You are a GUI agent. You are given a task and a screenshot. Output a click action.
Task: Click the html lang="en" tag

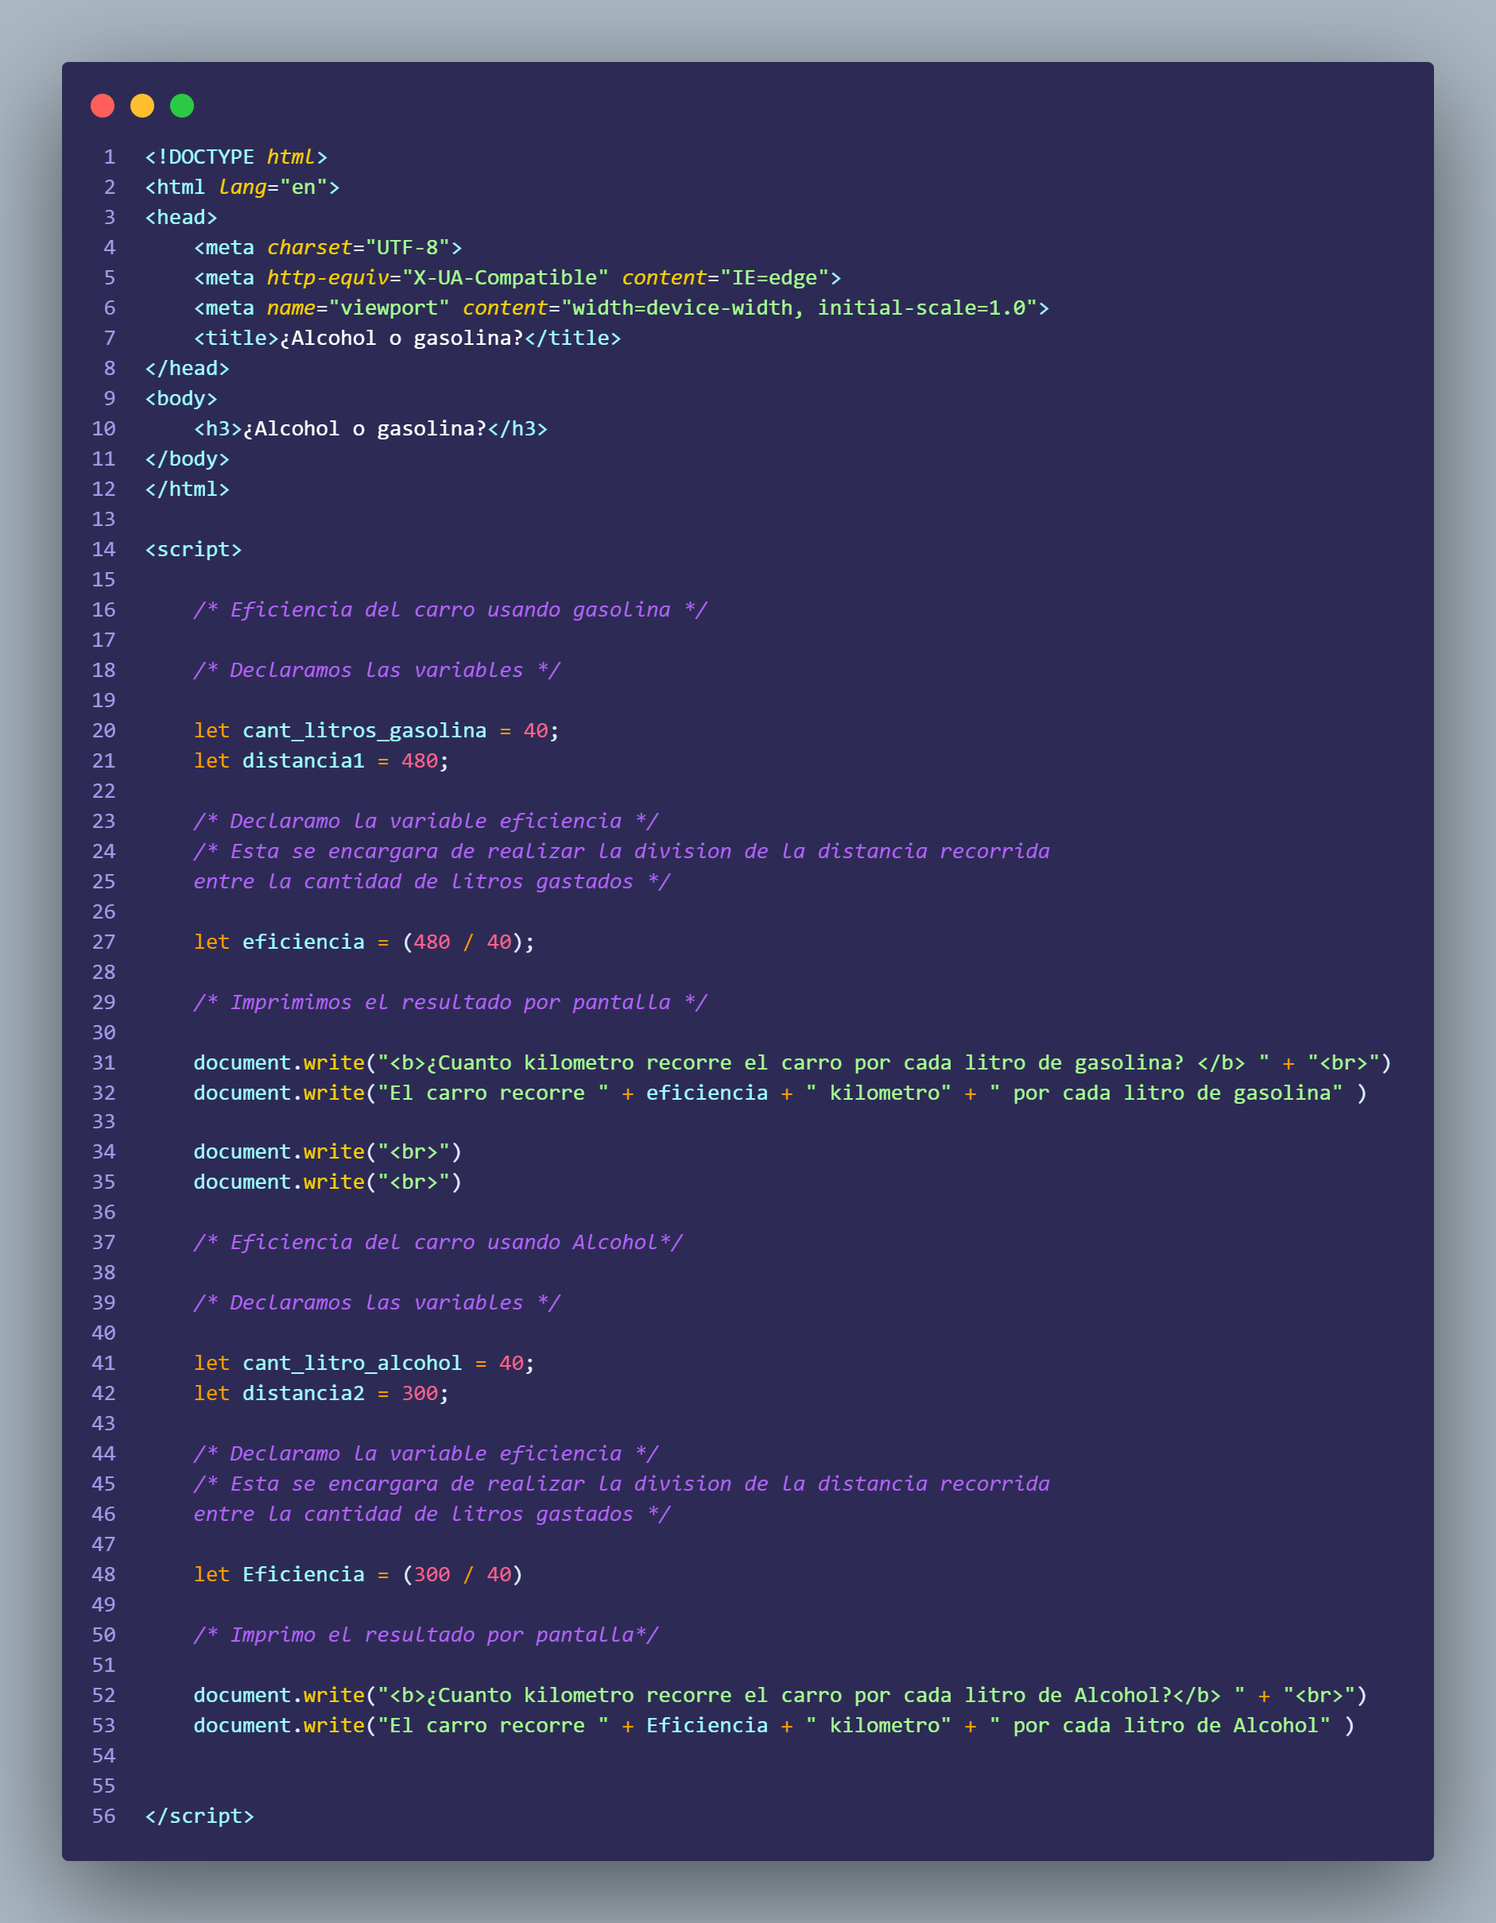tap(242, 187)
